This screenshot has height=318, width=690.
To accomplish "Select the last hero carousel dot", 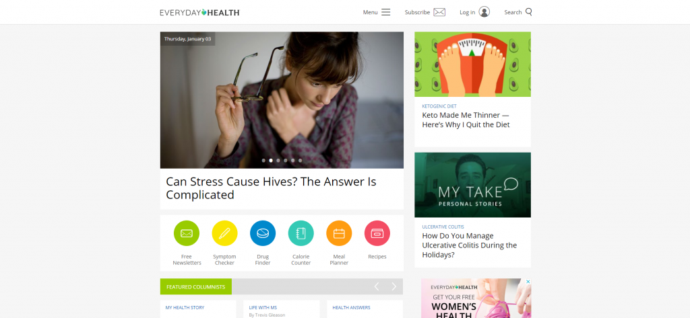I will [300, 160].
